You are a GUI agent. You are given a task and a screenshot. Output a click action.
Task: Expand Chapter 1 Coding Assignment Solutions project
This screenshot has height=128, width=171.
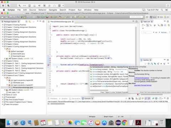[x=2, y=27]
